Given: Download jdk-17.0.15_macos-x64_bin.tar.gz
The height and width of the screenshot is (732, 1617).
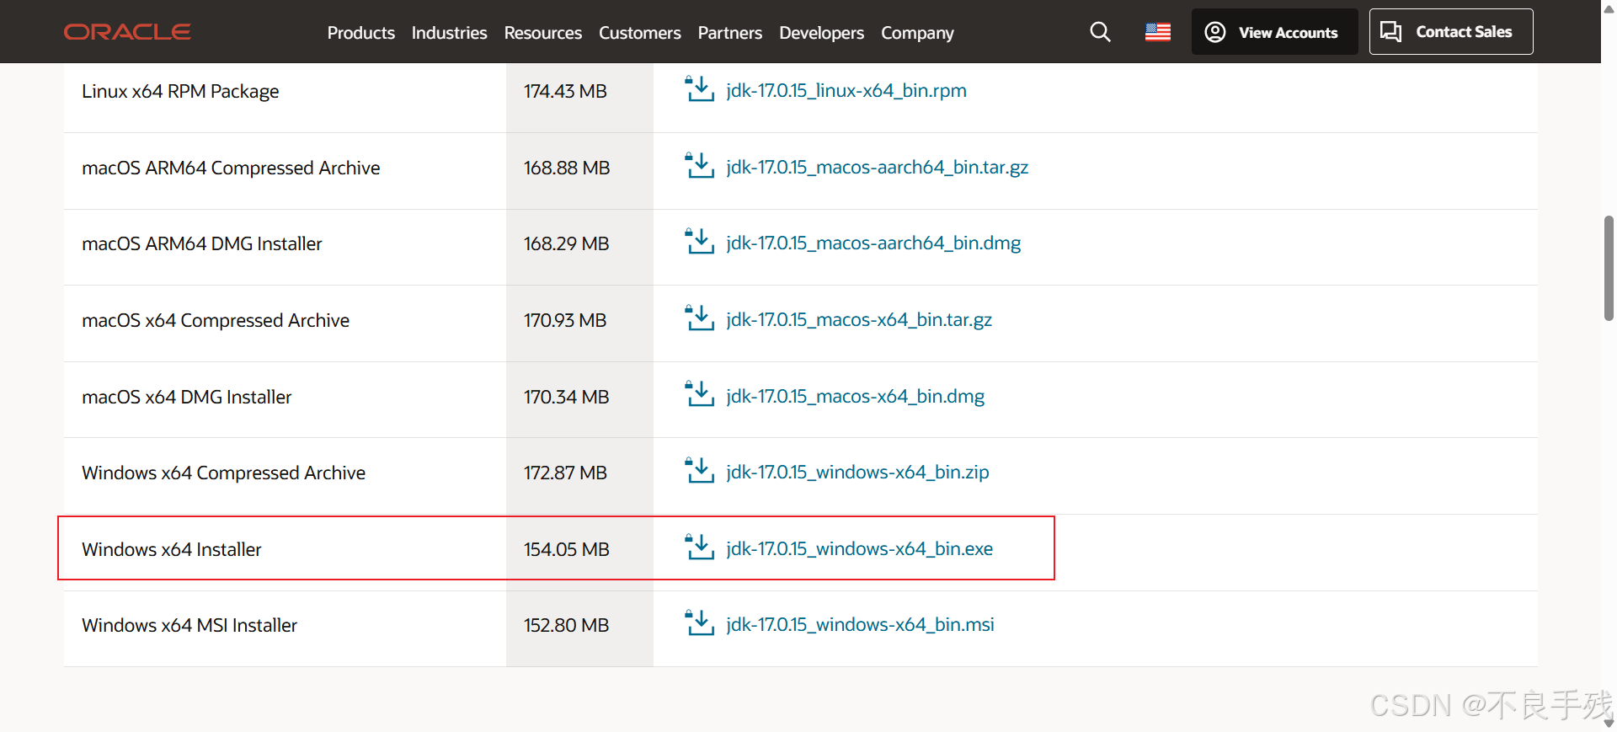Looking at the screenshot, I should coord(859,319).
